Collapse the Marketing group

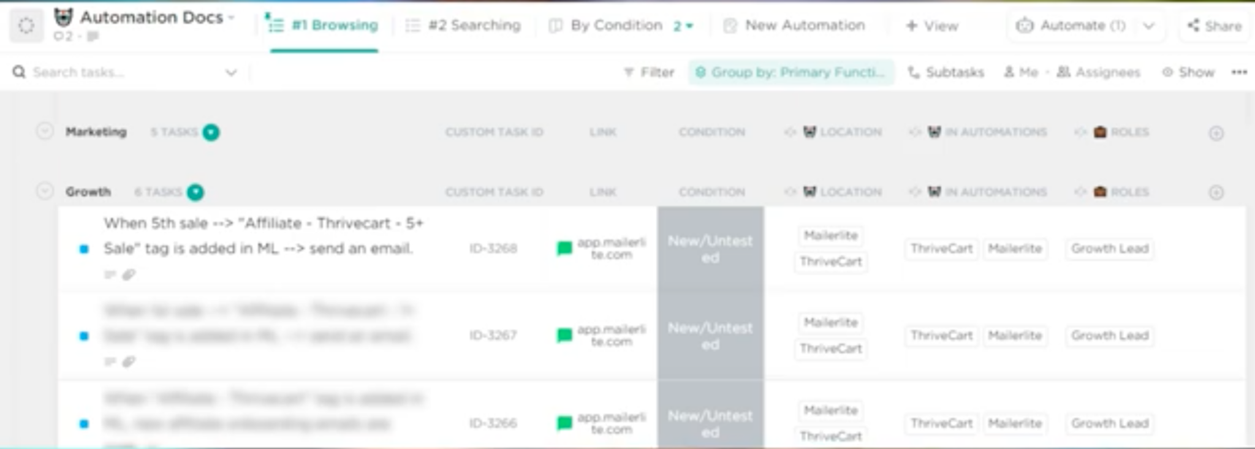(44, 131)
